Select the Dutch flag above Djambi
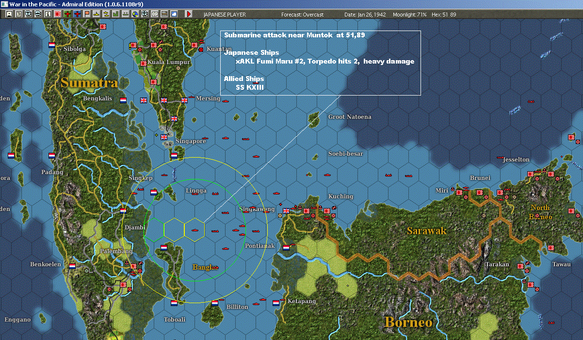This screenshot has width=583, height=340. coord(123,210)
